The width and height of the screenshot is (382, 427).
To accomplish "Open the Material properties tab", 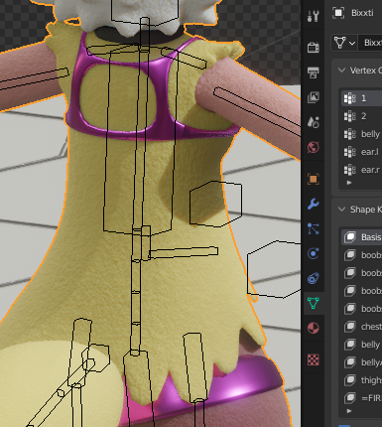I will pos(313,328).
